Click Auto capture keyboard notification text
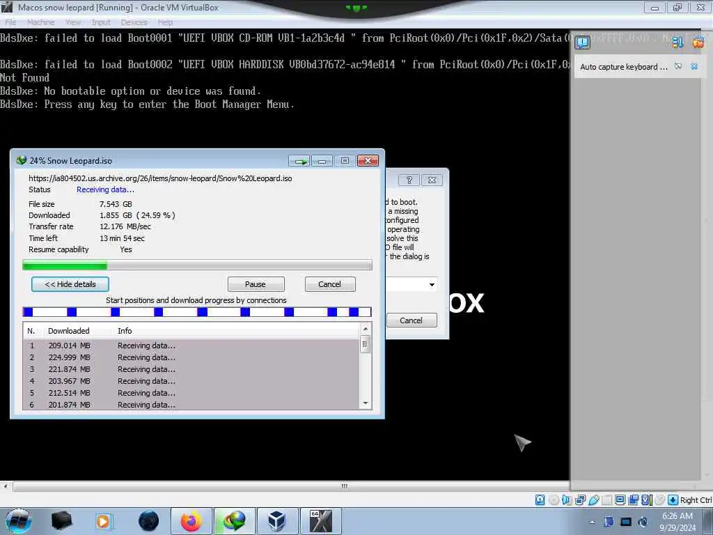Viewport: 713px width, 535px height. [x=623, y=67]
